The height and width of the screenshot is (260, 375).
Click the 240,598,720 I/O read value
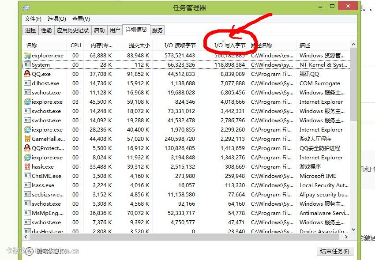pyautogui.click(x=180, y=139)
